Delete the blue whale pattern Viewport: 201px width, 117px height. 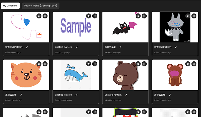(94, 64)
